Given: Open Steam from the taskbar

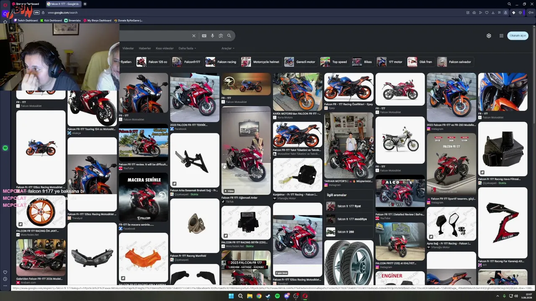Looking at the screenshot, I should coord(268,296).
